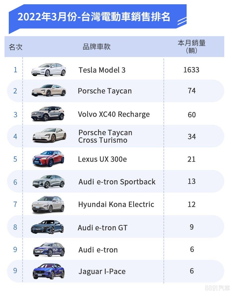Click the 8891汽車 watermark logo
This screenshot has width=230, height=291.
(x=217, y=288)
